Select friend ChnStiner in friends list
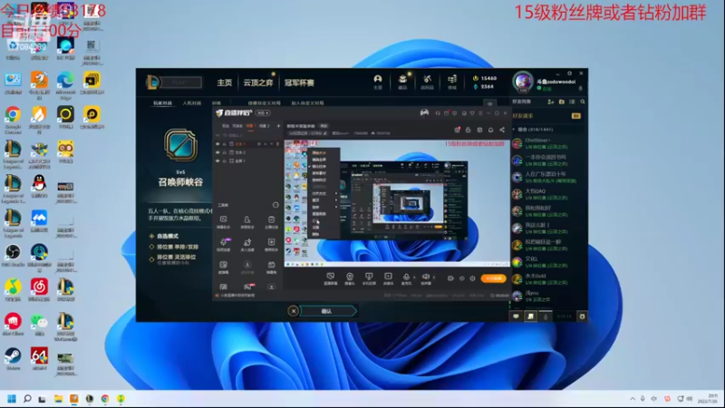 click(x=546, y=143)
